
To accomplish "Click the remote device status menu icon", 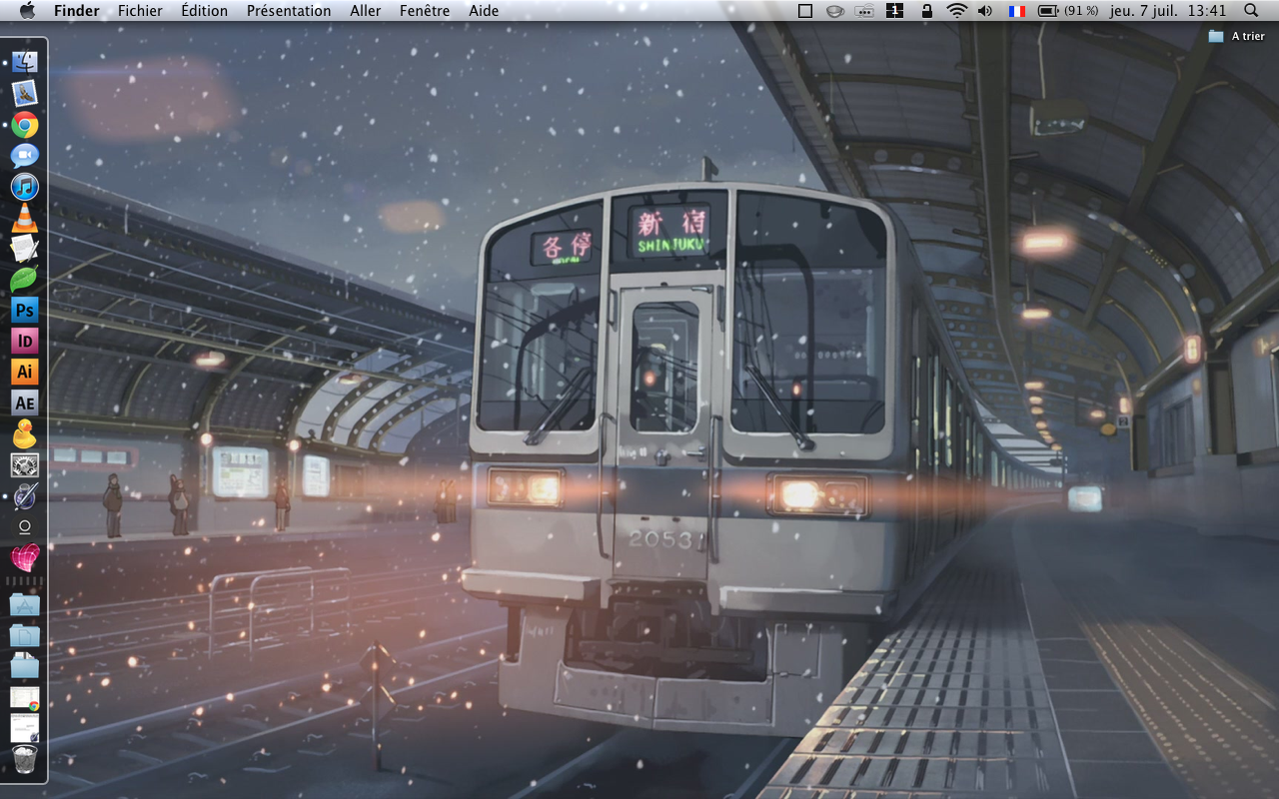I will coord(865,11).
